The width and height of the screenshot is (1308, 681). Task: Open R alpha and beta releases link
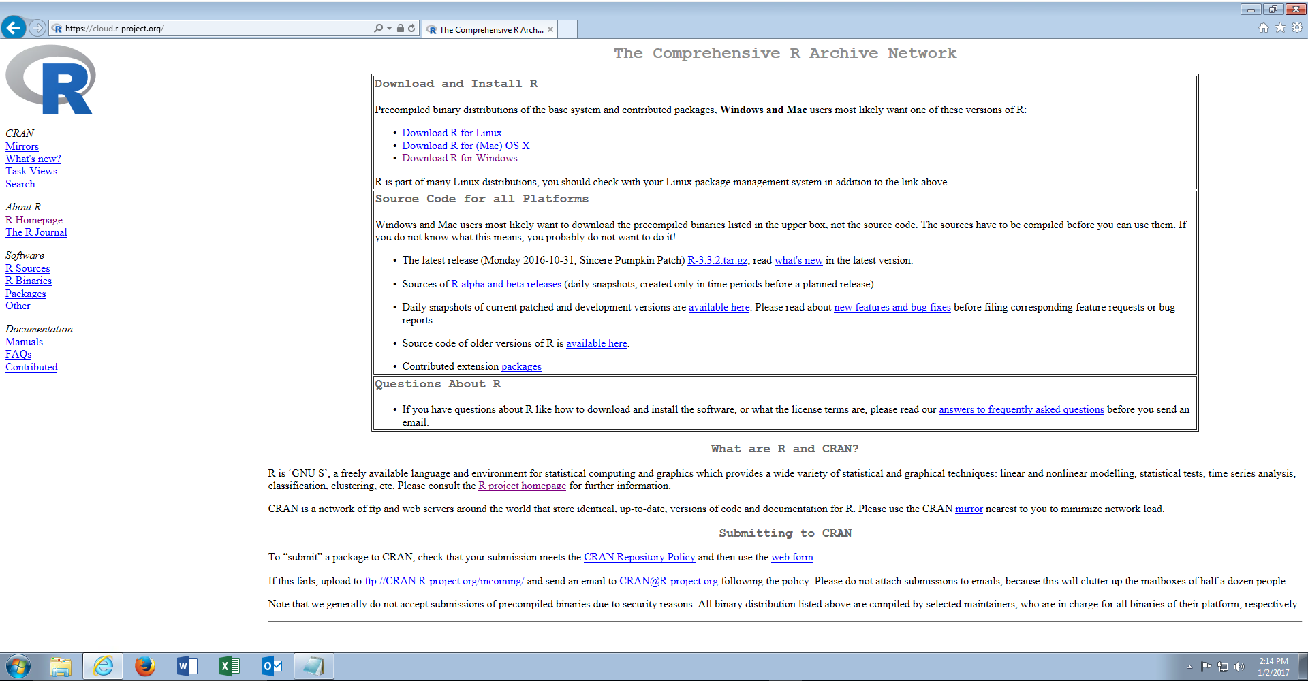(x=506, y=284)
